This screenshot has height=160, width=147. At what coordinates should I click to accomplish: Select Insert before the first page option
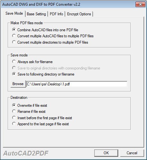point(42,118)
